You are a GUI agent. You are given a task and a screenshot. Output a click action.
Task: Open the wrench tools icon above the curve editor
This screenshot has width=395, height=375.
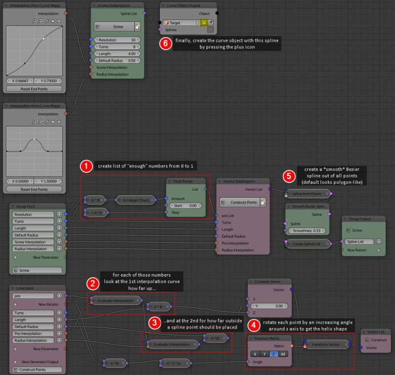click(x=47, y=21)
